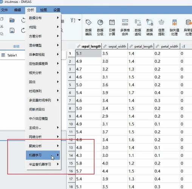The image size is (192, 189).
Task: Click sepal_width cell 4.4 in row 16
Action: 115,171
